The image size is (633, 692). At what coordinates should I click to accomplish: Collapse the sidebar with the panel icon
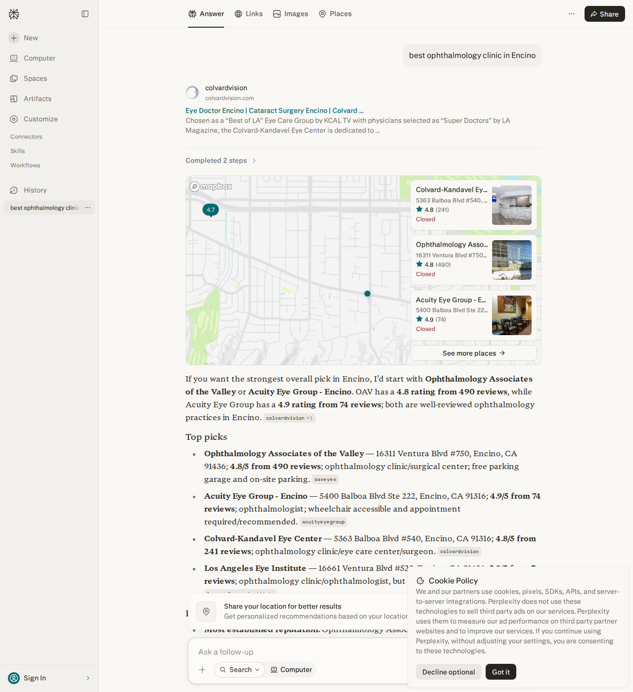85,14
